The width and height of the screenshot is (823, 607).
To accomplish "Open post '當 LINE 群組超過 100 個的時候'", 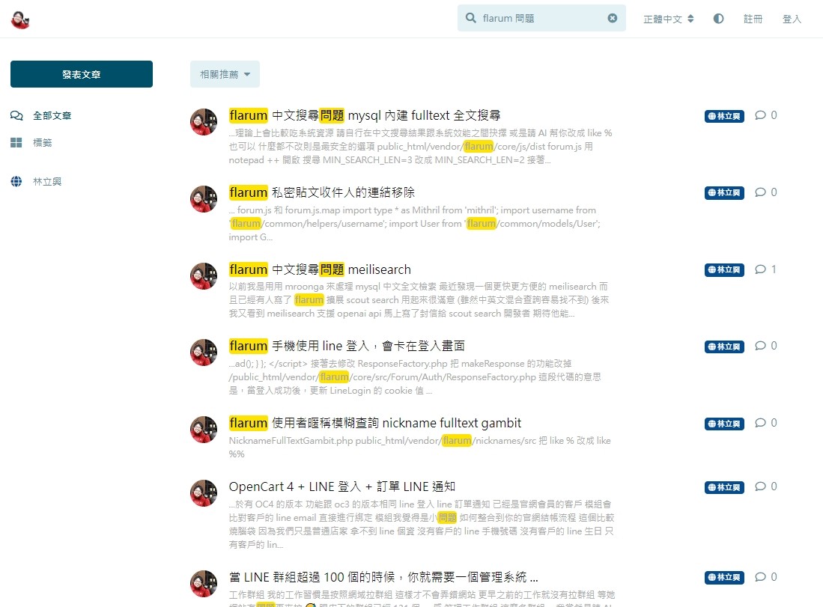I will (383, 578).
